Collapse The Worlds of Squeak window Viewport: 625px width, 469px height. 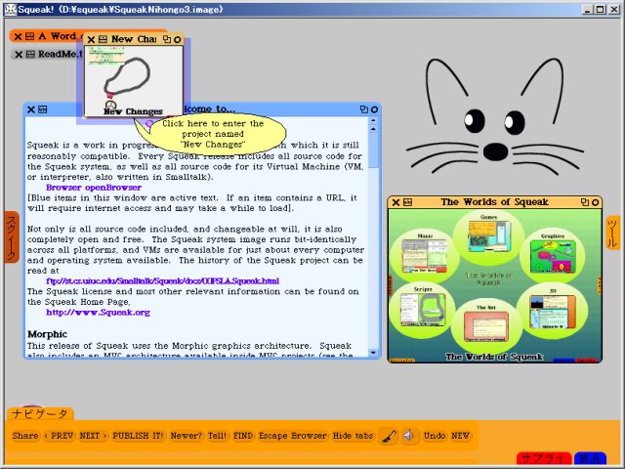click(595, 202)
